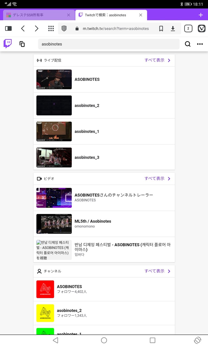Tap the ライブ配信 section header label
Image resolution: width=208 pixels, height=346 pixels.
[x=53, y=60]
